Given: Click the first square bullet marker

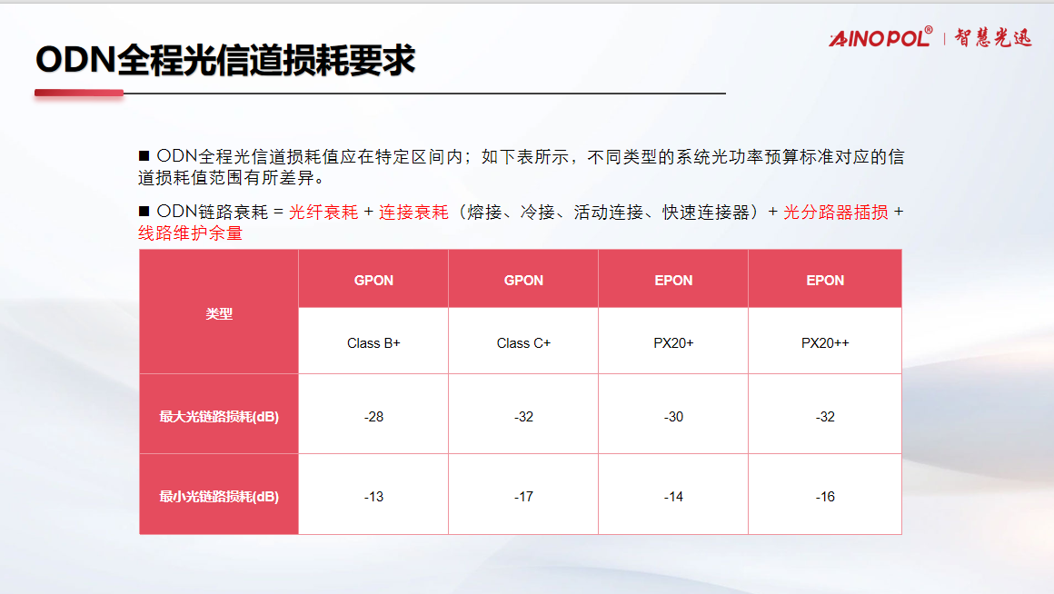Looking at the screenshot, I should (x=144, y=156).
